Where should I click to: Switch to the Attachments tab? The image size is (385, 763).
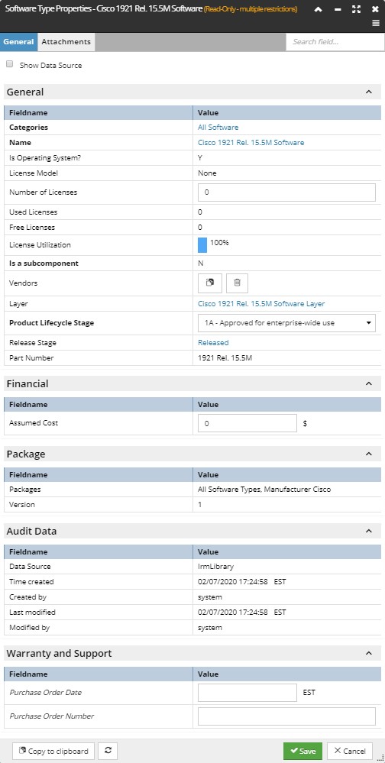click(x=66, y=42)
